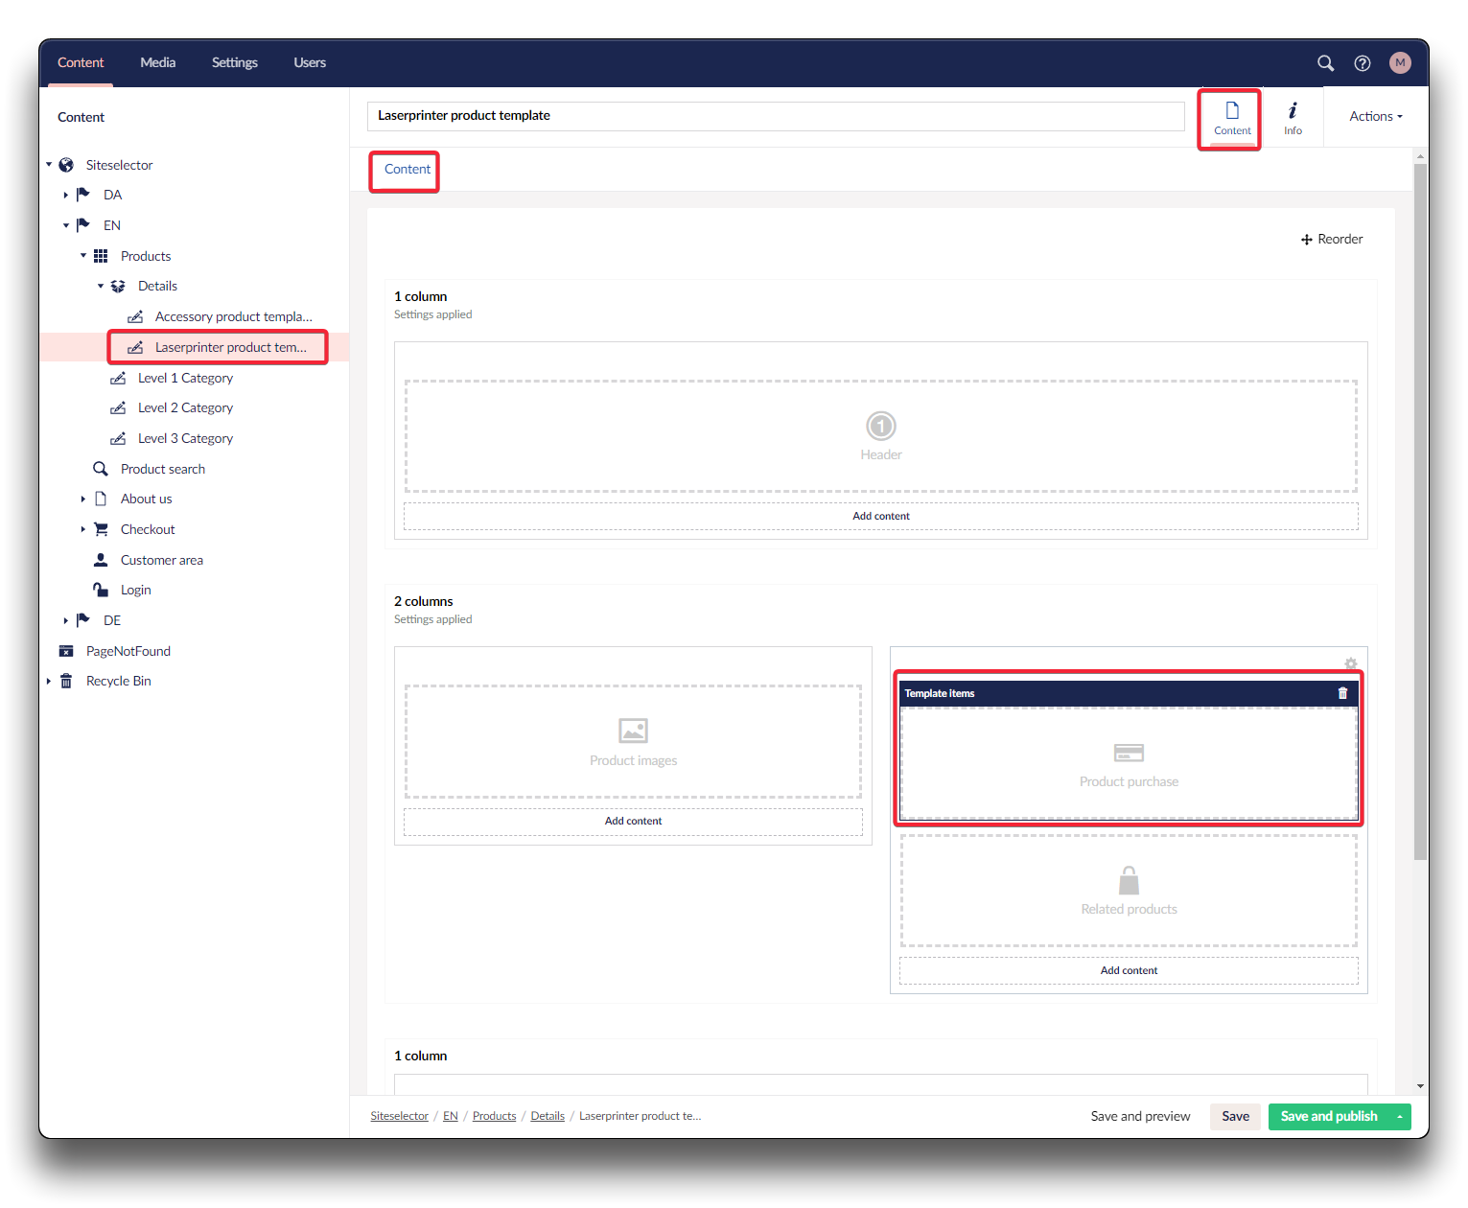1468x1208 pixels.
Task: Open the Actions dropdown
Action: pyautogui.click(x=1375, y=117)
